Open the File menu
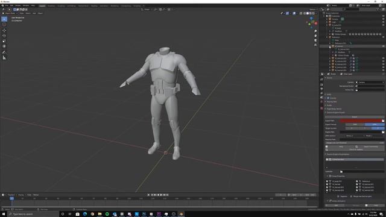 click(7, 5)
